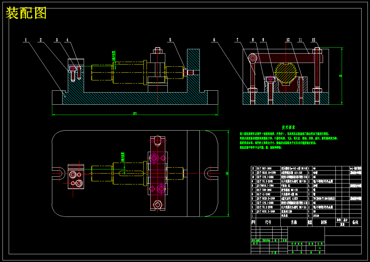The width and height of the screenshot is (370, 262).
Task: Select the "夹具体" part name in row 1
Action: [284, 216]
